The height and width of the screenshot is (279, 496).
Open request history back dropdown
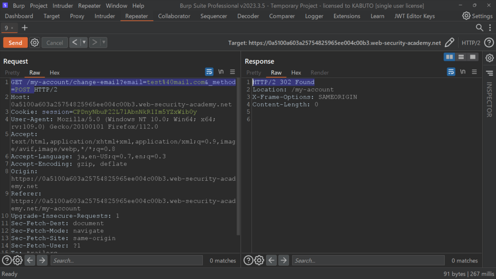pyautogui.click(x=84, y=43)
